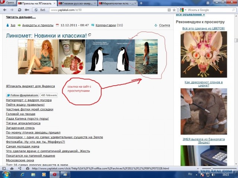This screenshot has height=178, width=238.
Task: Open Всё это сделано из ЦВЕТОВ! link
Action: pyautogui.click(x=203, y=29)
